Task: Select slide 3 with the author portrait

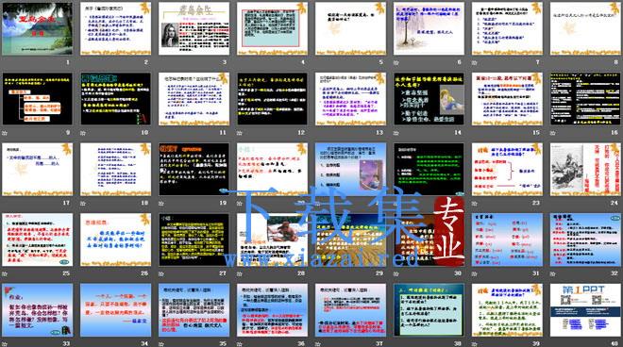Action: (x=194, y=28)
